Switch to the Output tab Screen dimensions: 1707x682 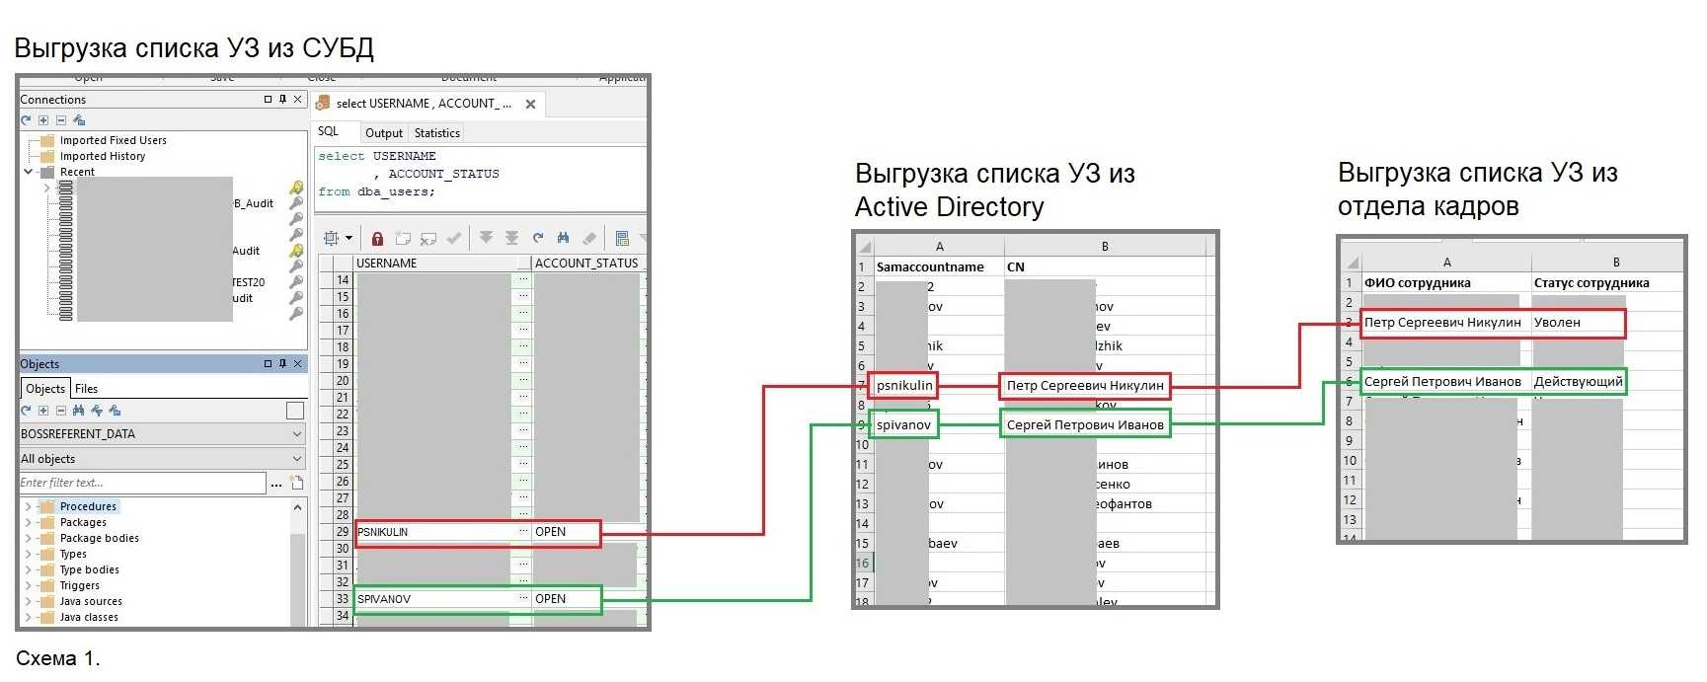383,133
